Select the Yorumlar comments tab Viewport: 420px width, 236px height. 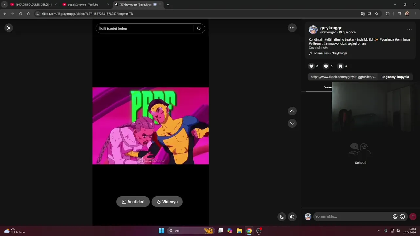[328, 87]
